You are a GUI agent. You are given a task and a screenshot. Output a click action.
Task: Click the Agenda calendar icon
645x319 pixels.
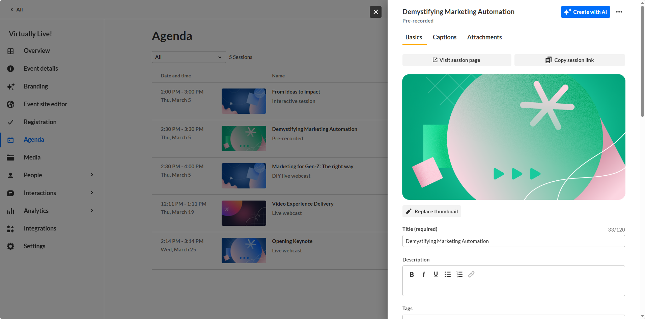11,140
